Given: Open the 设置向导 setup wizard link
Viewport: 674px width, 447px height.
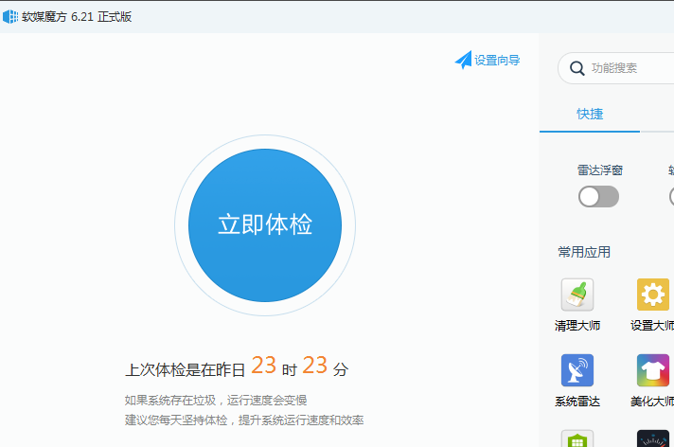Looking at the screenshot, I should tap(497, 61).
